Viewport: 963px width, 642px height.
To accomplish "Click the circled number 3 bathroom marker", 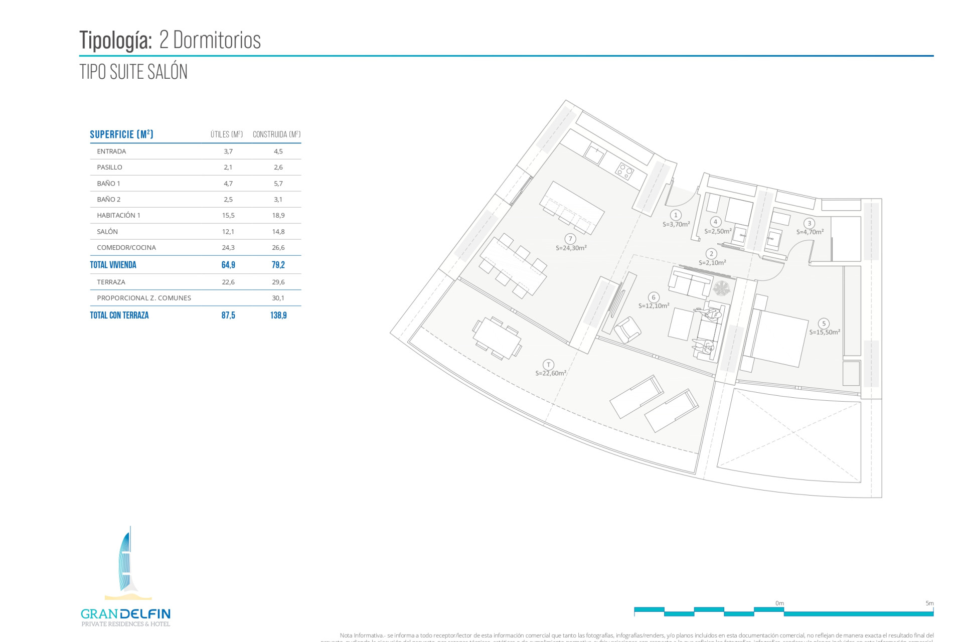I will [x=809, y=224].
